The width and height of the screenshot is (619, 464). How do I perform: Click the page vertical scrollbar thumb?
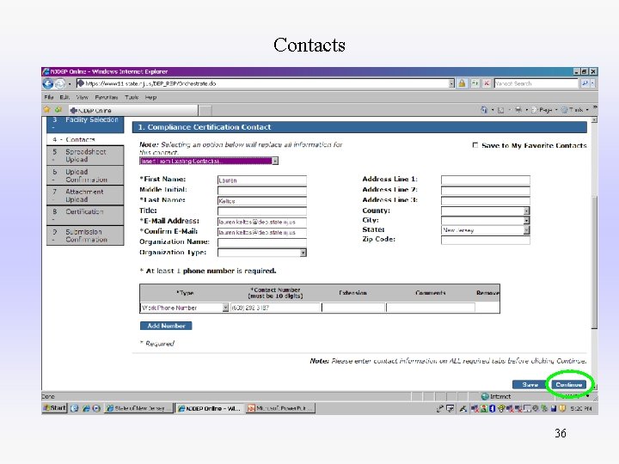pos(595,261)
